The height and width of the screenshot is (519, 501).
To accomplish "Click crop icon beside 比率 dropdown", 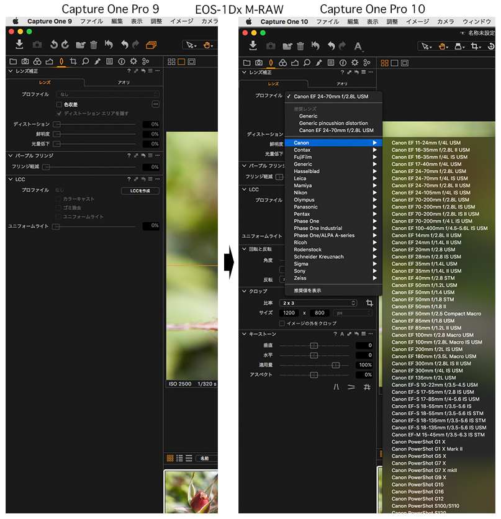I will point(369,303).
